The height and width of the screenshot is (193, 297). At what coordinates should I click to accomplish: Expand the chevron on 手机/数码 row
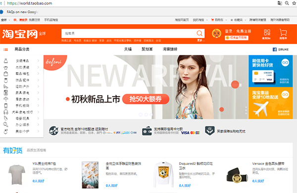(x=38, y=106)
